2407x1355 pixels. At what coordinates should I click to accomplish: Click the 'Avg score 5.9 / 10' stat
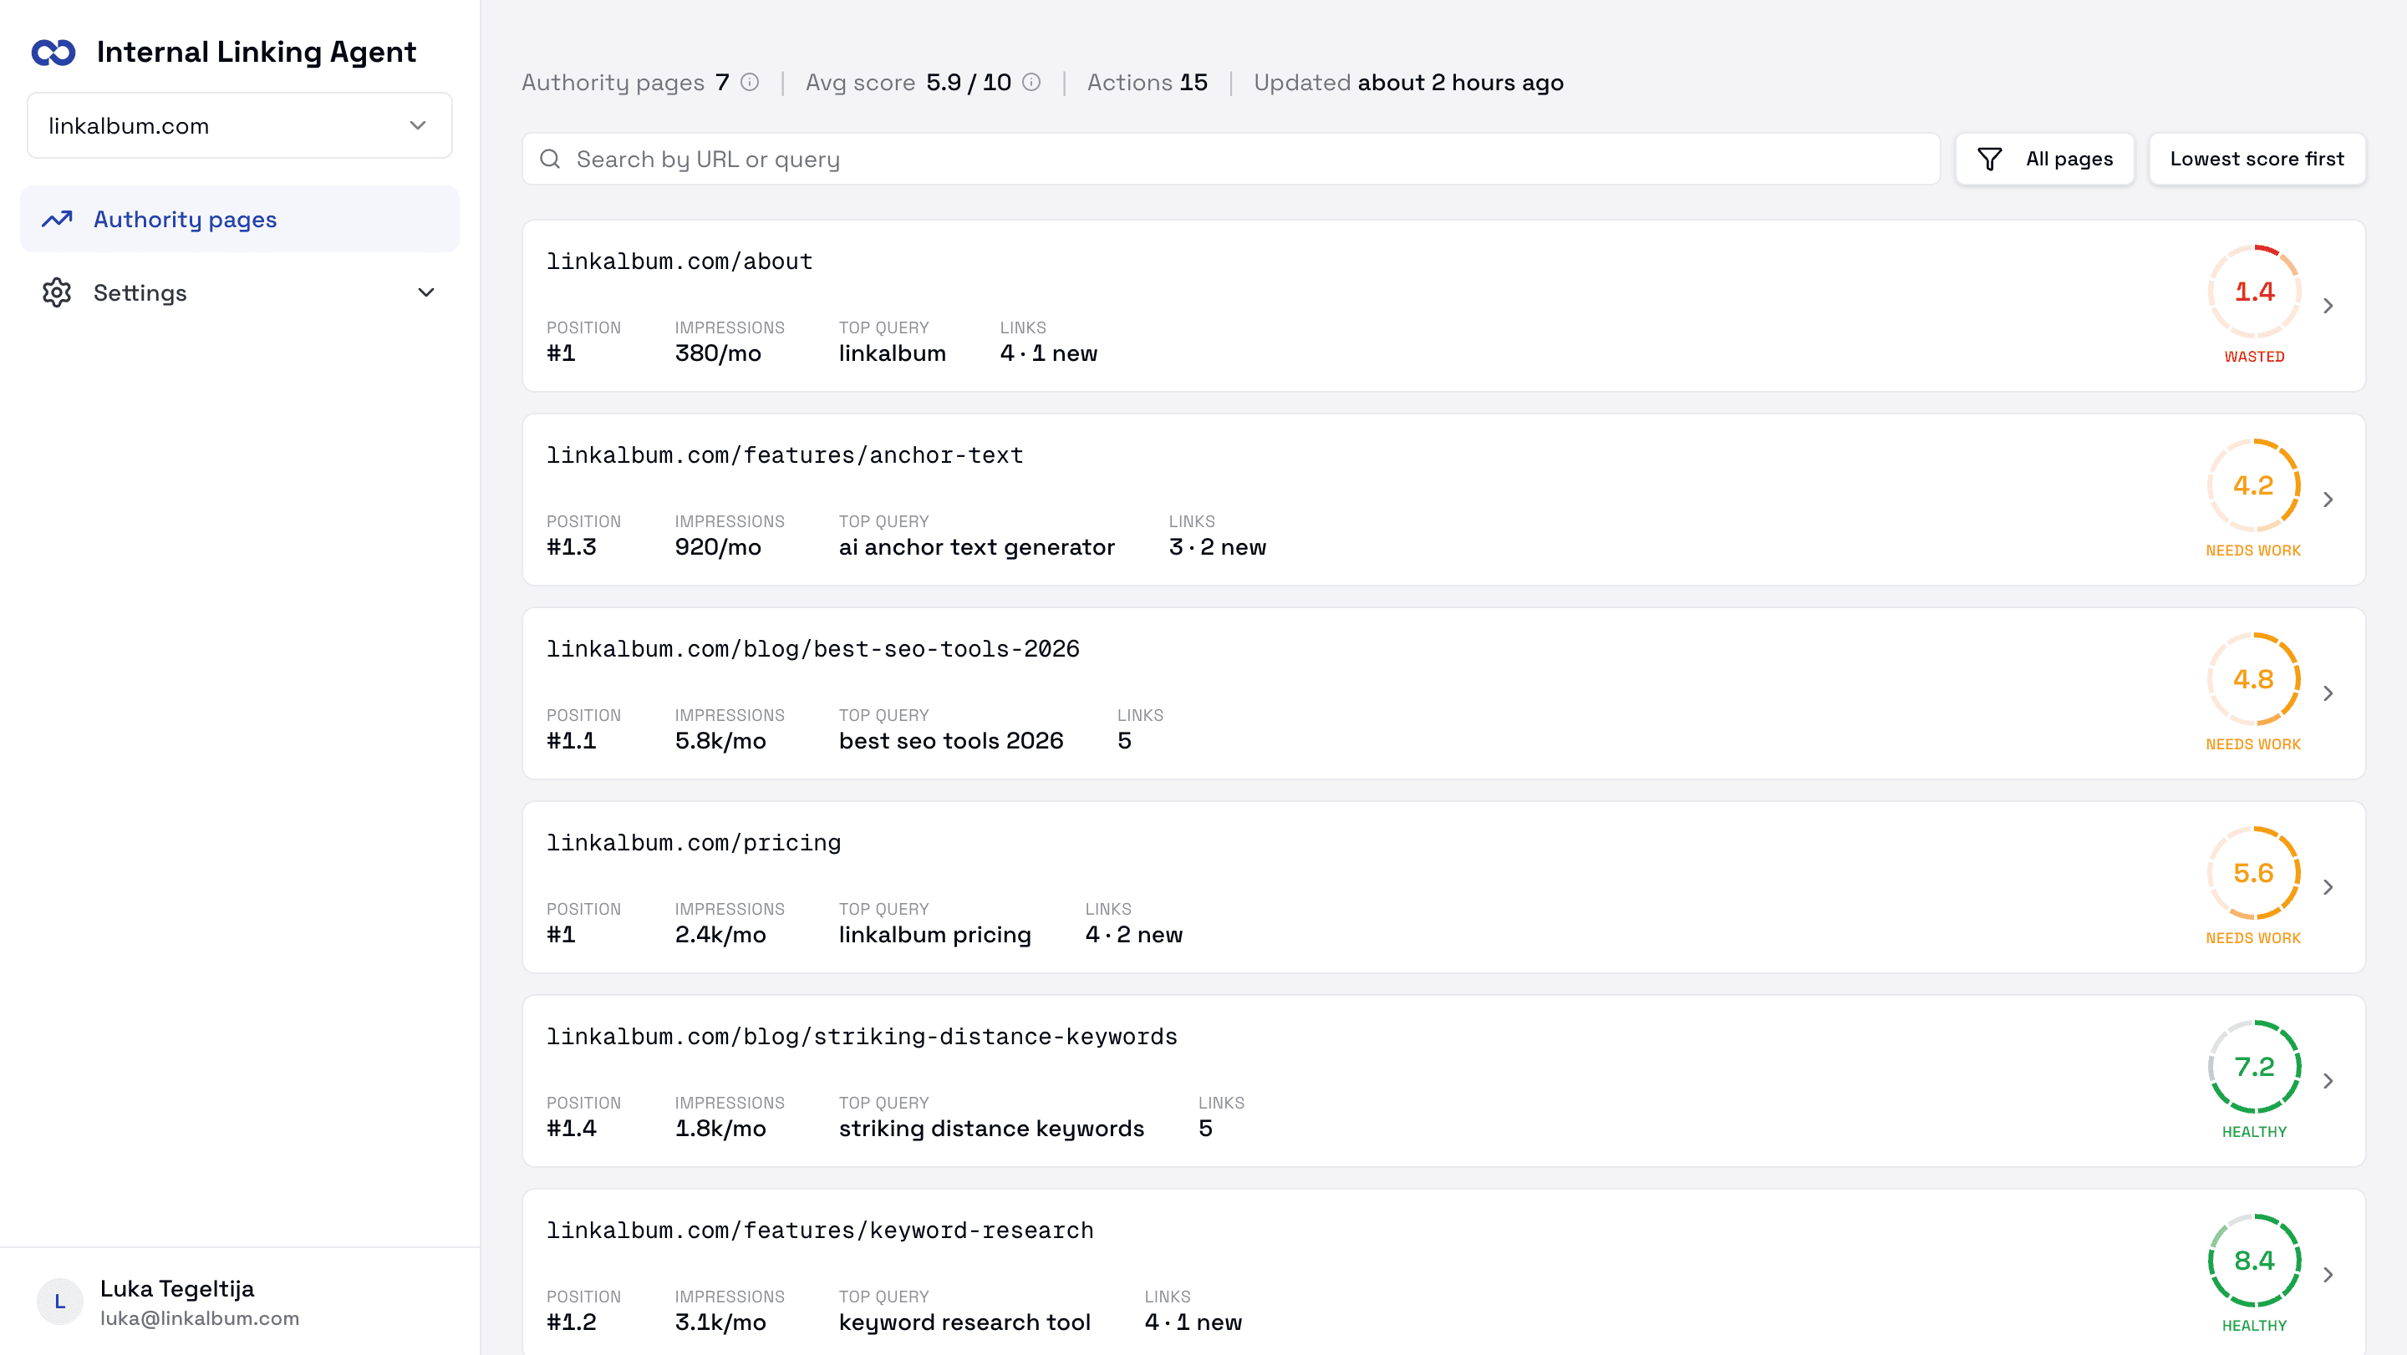pyautogui.click(x=908, y=82)
